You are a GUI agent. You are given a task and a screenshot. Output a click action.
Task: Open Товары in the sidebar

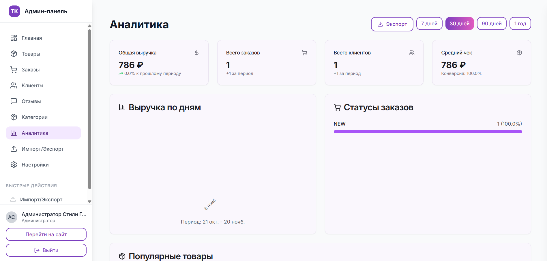[x=31, y=54]
